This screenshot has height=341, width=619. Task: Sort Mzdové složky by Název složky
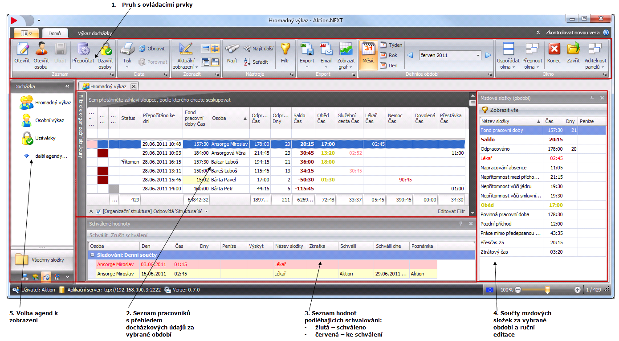coord(511,121)
